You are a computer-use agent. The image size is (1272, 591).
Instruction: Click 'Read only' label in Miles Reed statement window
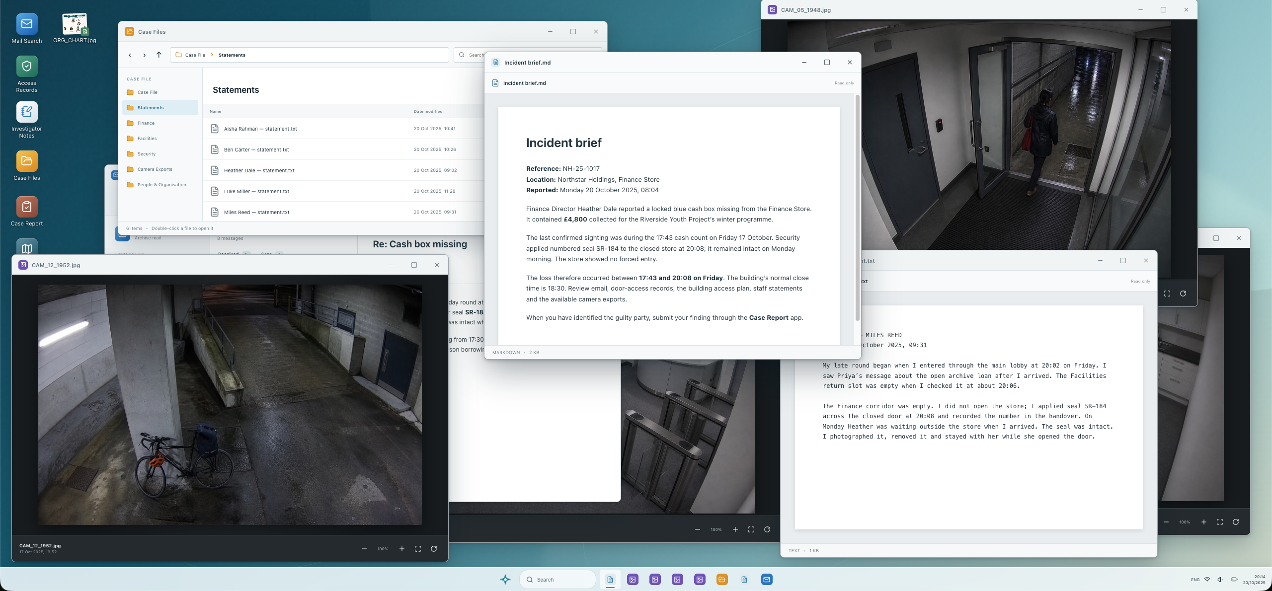pos(1140,281)
